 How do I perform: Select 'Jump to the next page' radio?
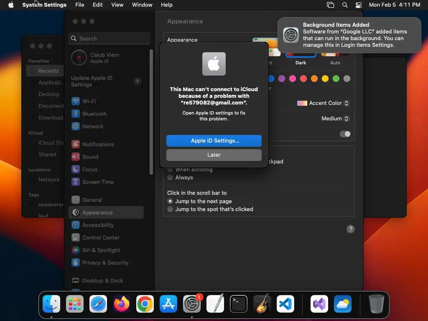pyautogui.click(x=170, y=201)
